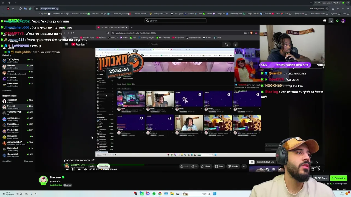The image size is (351, 197).
Task: Open File Explorer from the Windows taskbar
Action: [x=172, y=194]
